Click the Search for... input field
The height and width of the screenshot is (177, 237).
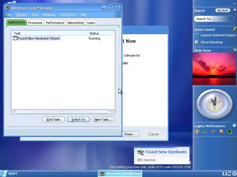(x=214, y=19)
